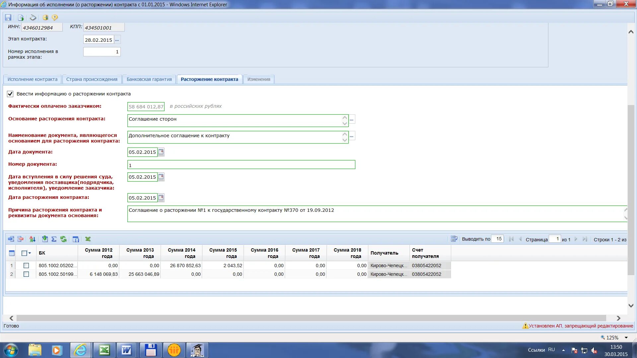Screen dimensions: 637x358
Task: Check the box for grid row 2
Action: click(26, 274)
